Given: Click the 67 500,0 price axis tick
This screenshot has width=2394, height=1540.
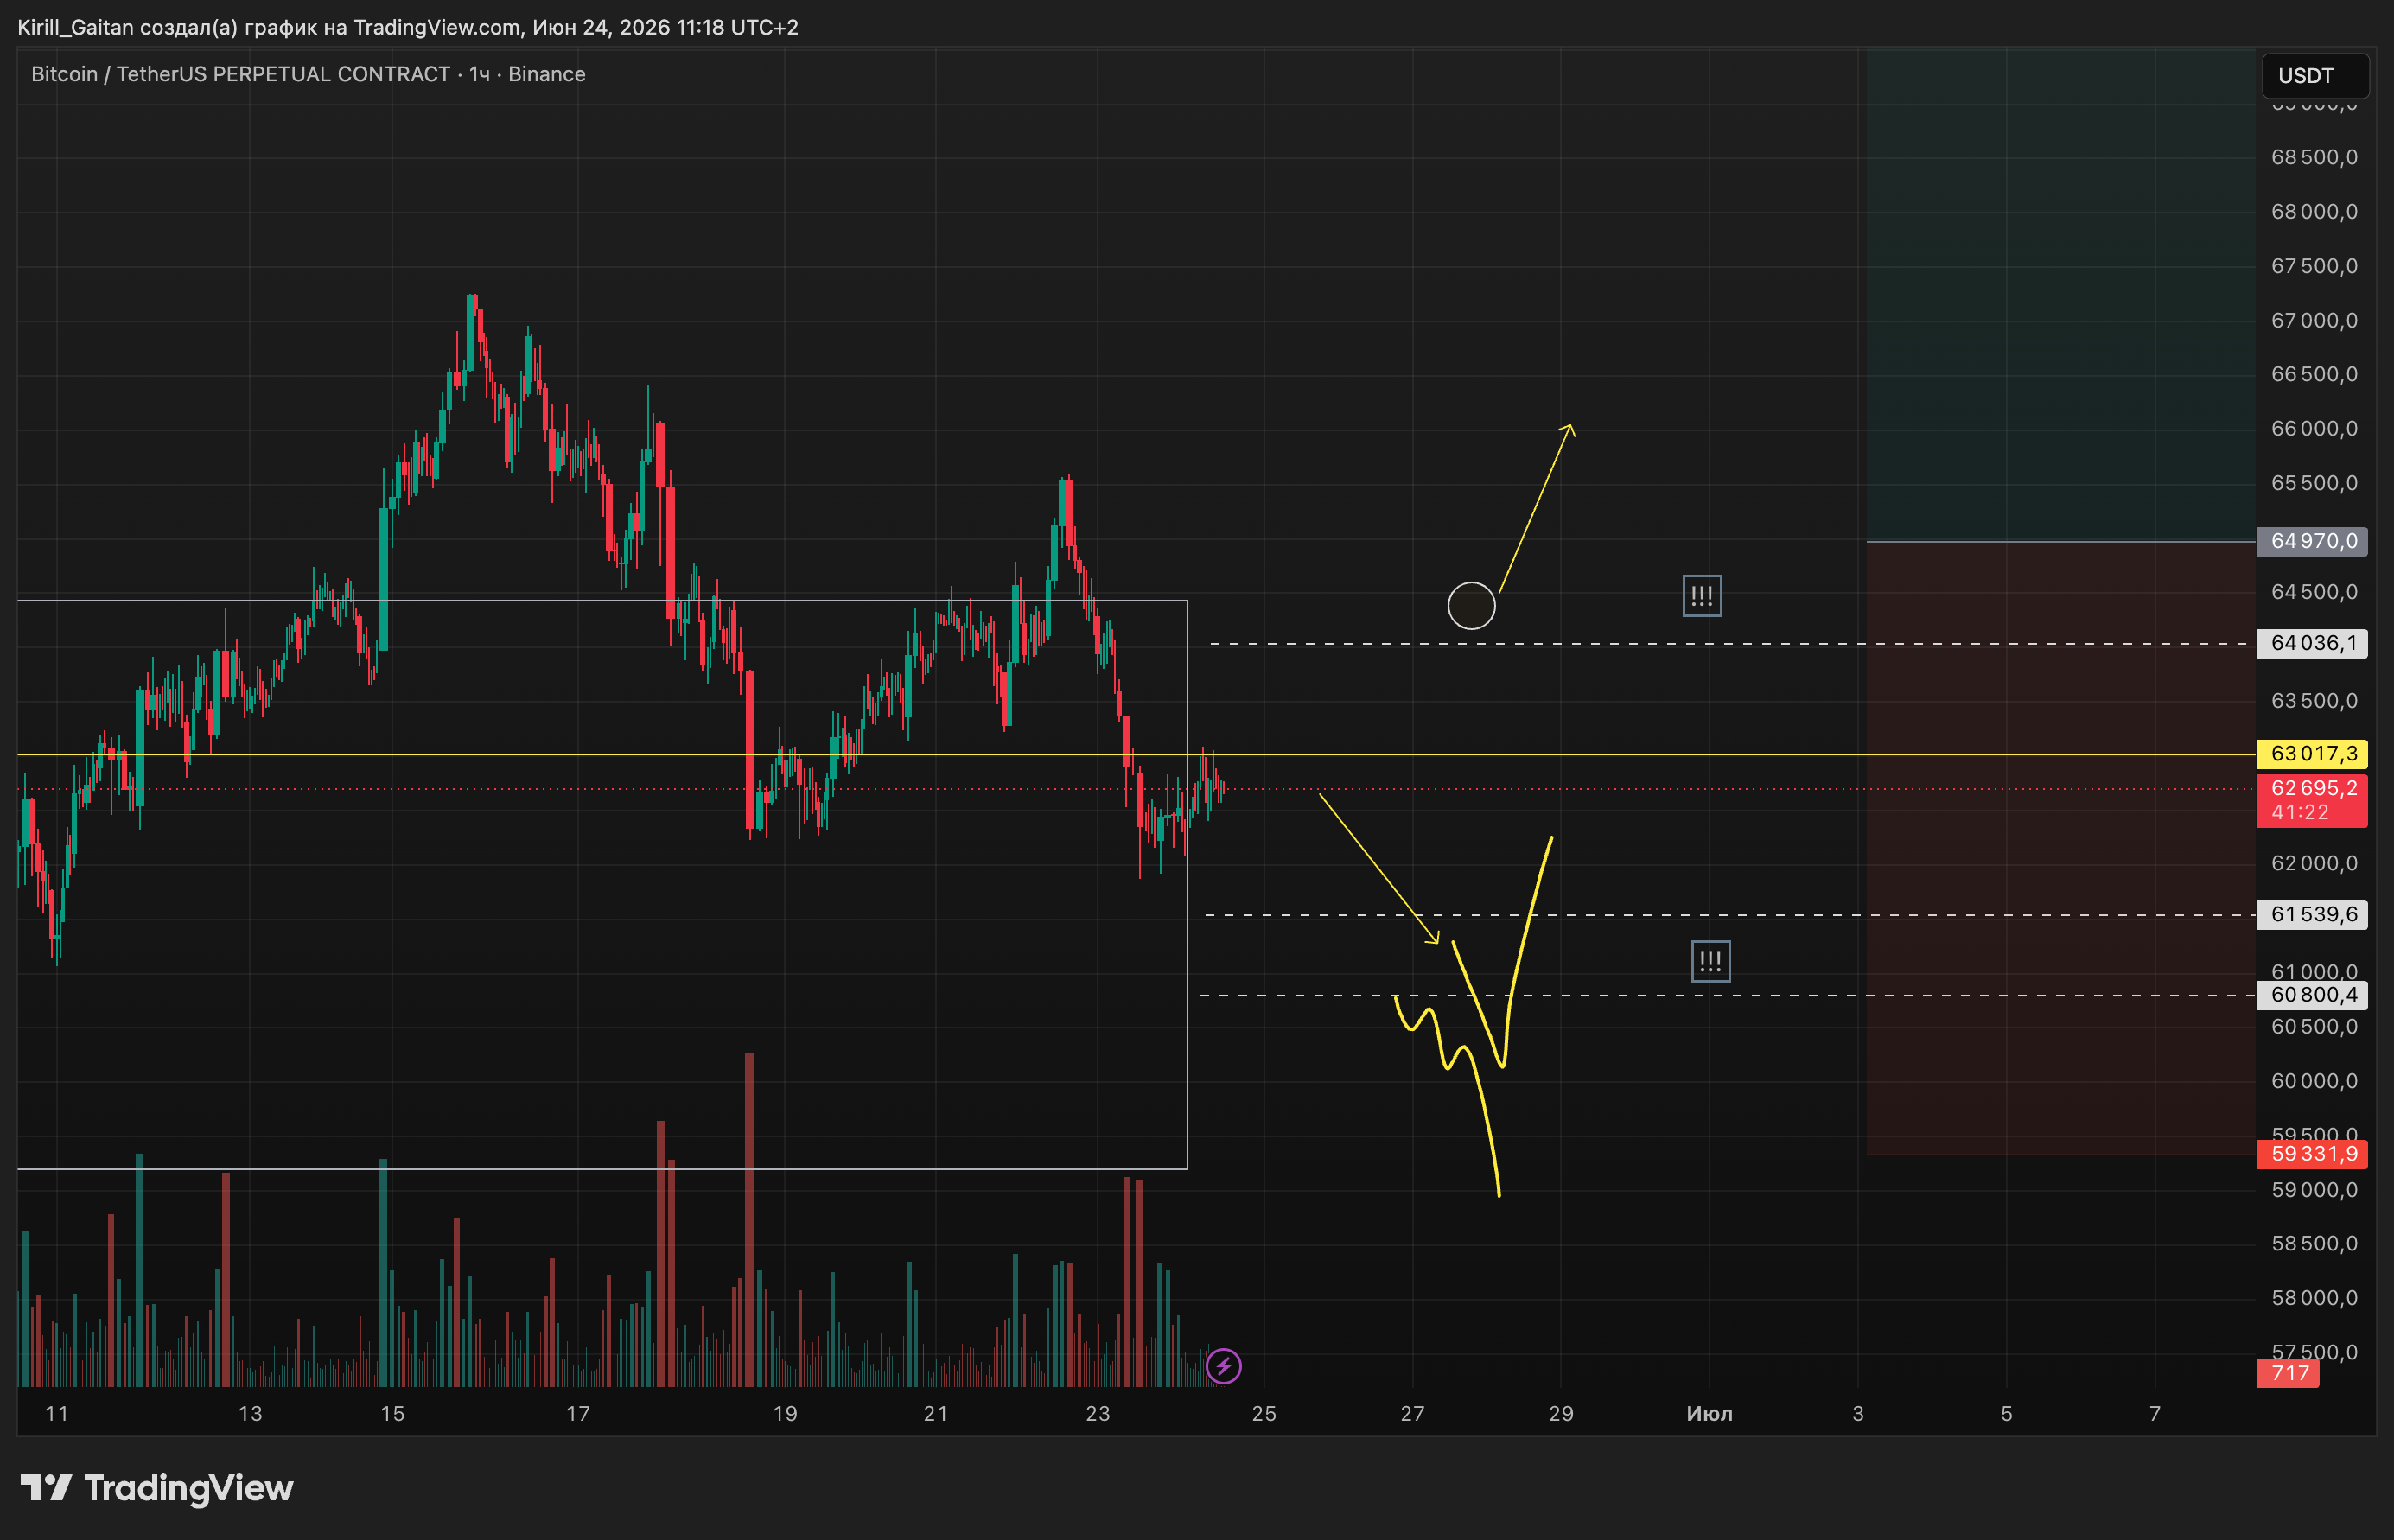Looking at the screenshot, I should point(2314,266).
